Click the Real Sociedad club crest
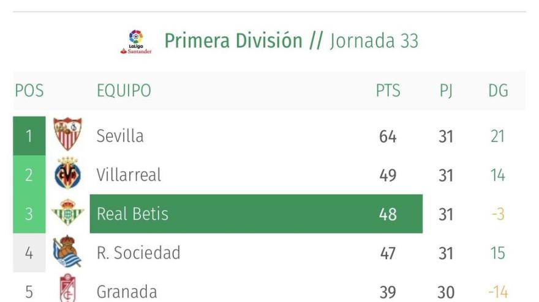The image size is (539, 302). (67, 252)
